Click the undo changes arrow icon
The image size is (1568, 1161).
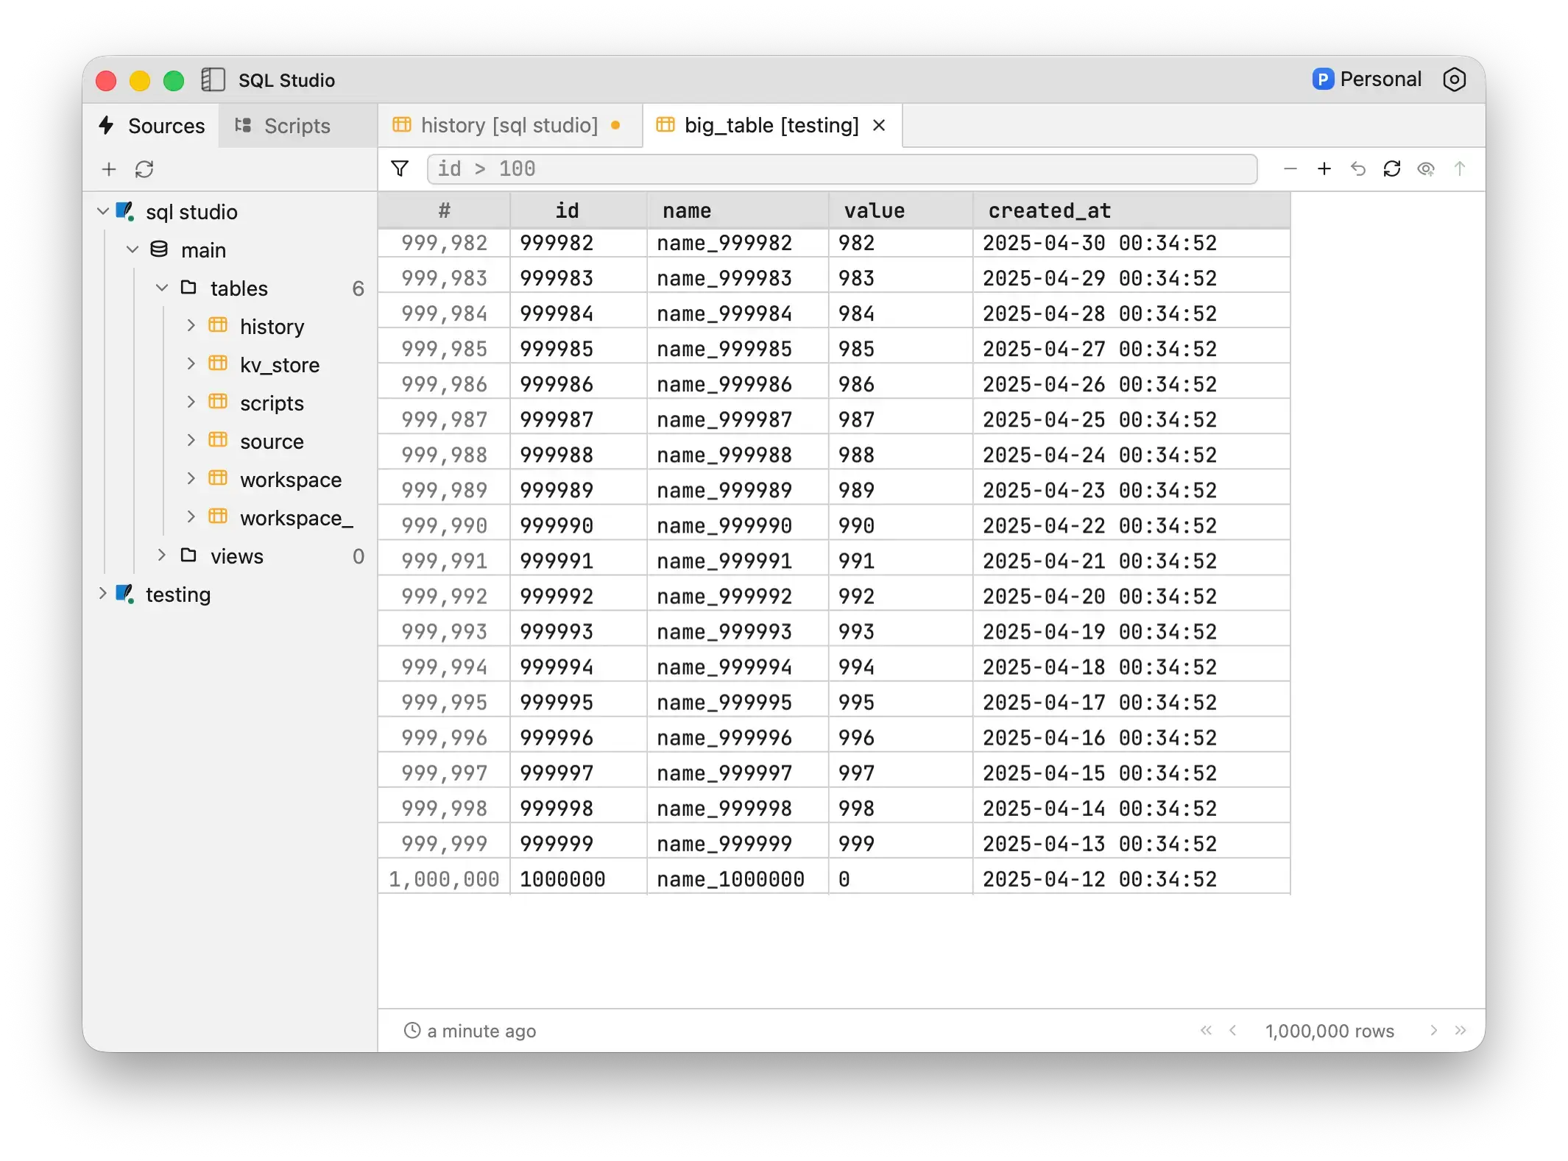point(1357,169)
